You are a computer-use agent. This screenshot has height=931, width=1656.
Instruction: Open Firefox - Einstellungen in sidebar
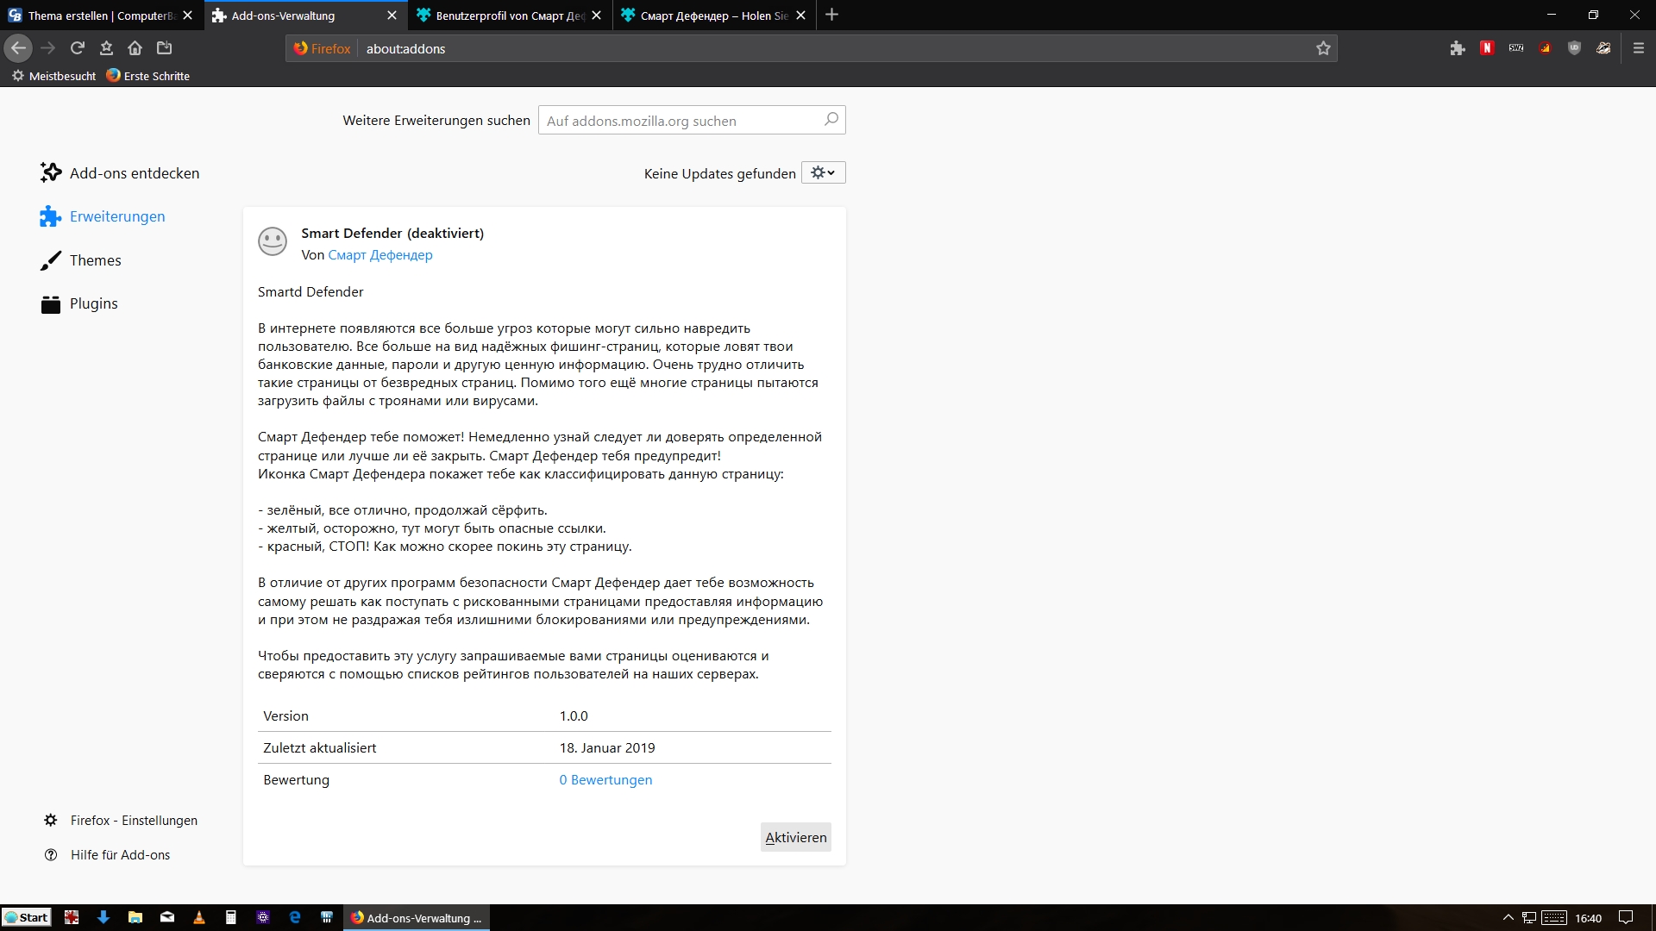(134, 821)
